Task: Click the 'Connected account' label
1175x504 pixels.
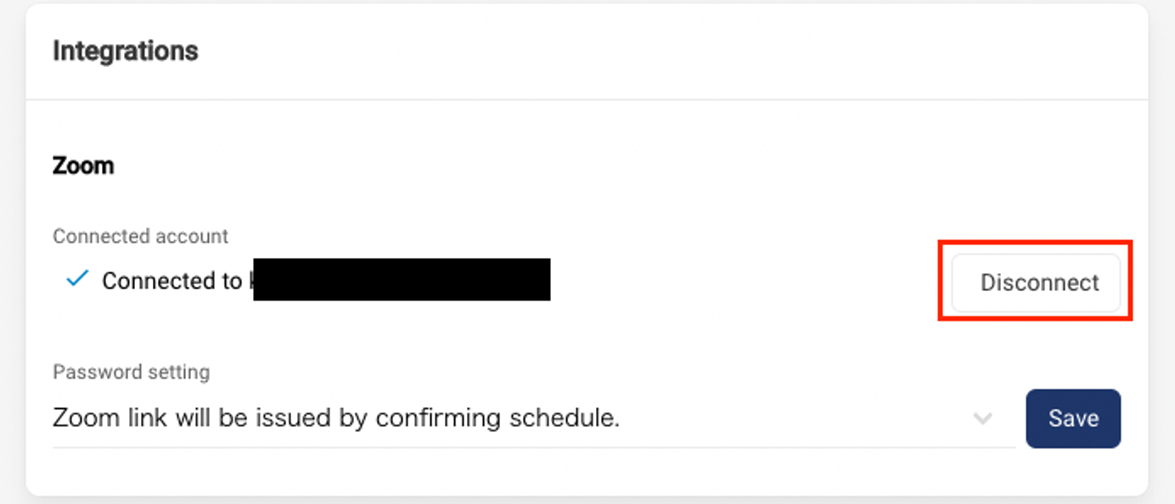Action: click(140, 236)
